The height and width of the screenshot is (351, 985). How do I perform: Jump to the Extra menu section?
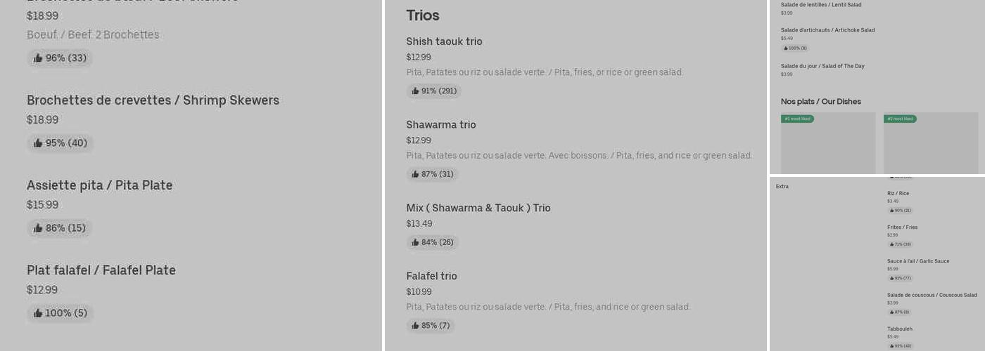pos(782,187)
